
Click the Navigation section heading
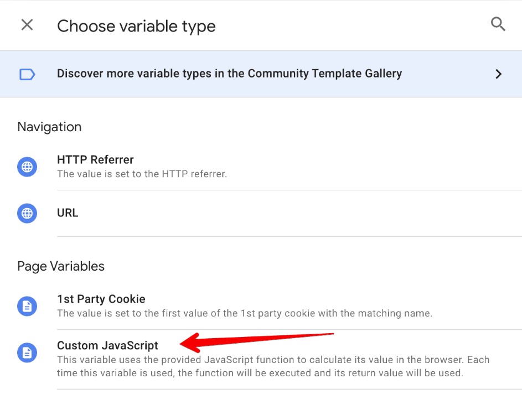(x=49, y=127)
